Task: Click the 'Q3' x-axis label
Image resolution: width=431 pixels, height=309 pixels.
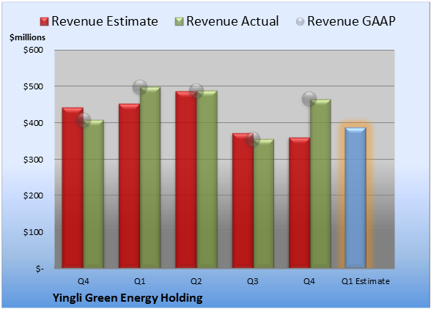Action: (253, 281)
